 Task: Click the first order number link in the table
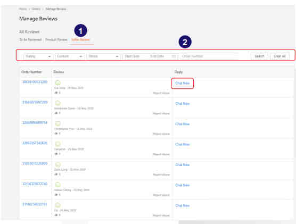coord(35,82)
